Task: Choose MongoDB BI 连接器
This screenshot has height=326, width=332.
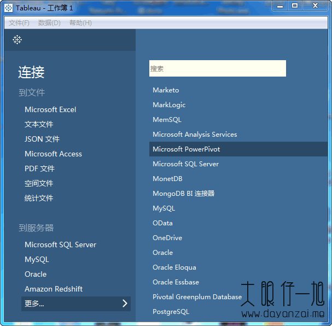Action: click(x=184, y=194)
